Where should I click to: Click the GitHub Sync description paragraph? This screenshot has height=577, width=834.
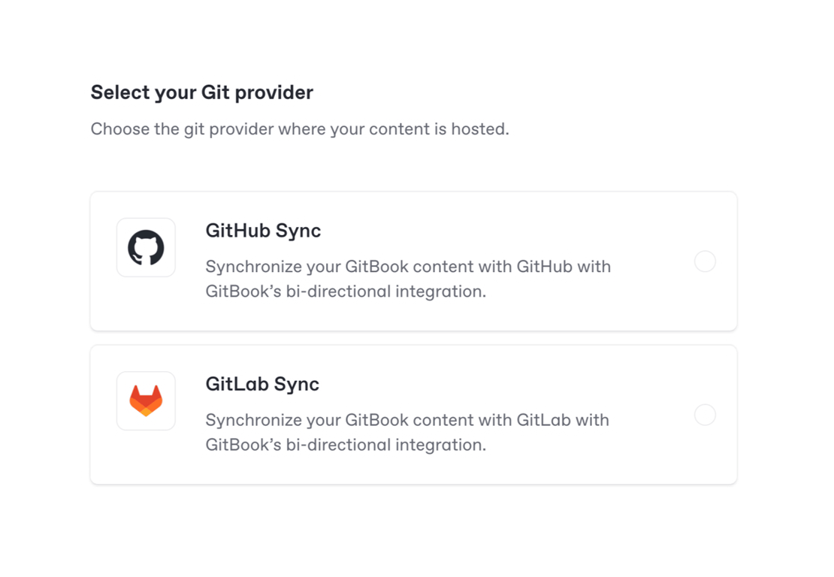point(408,279)
